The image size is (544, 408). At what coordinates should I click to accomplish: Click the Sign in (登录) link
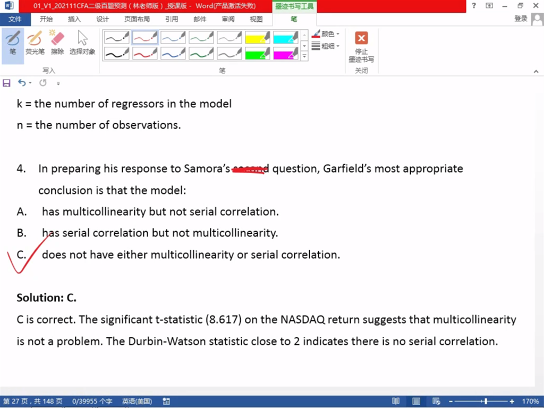521,19
